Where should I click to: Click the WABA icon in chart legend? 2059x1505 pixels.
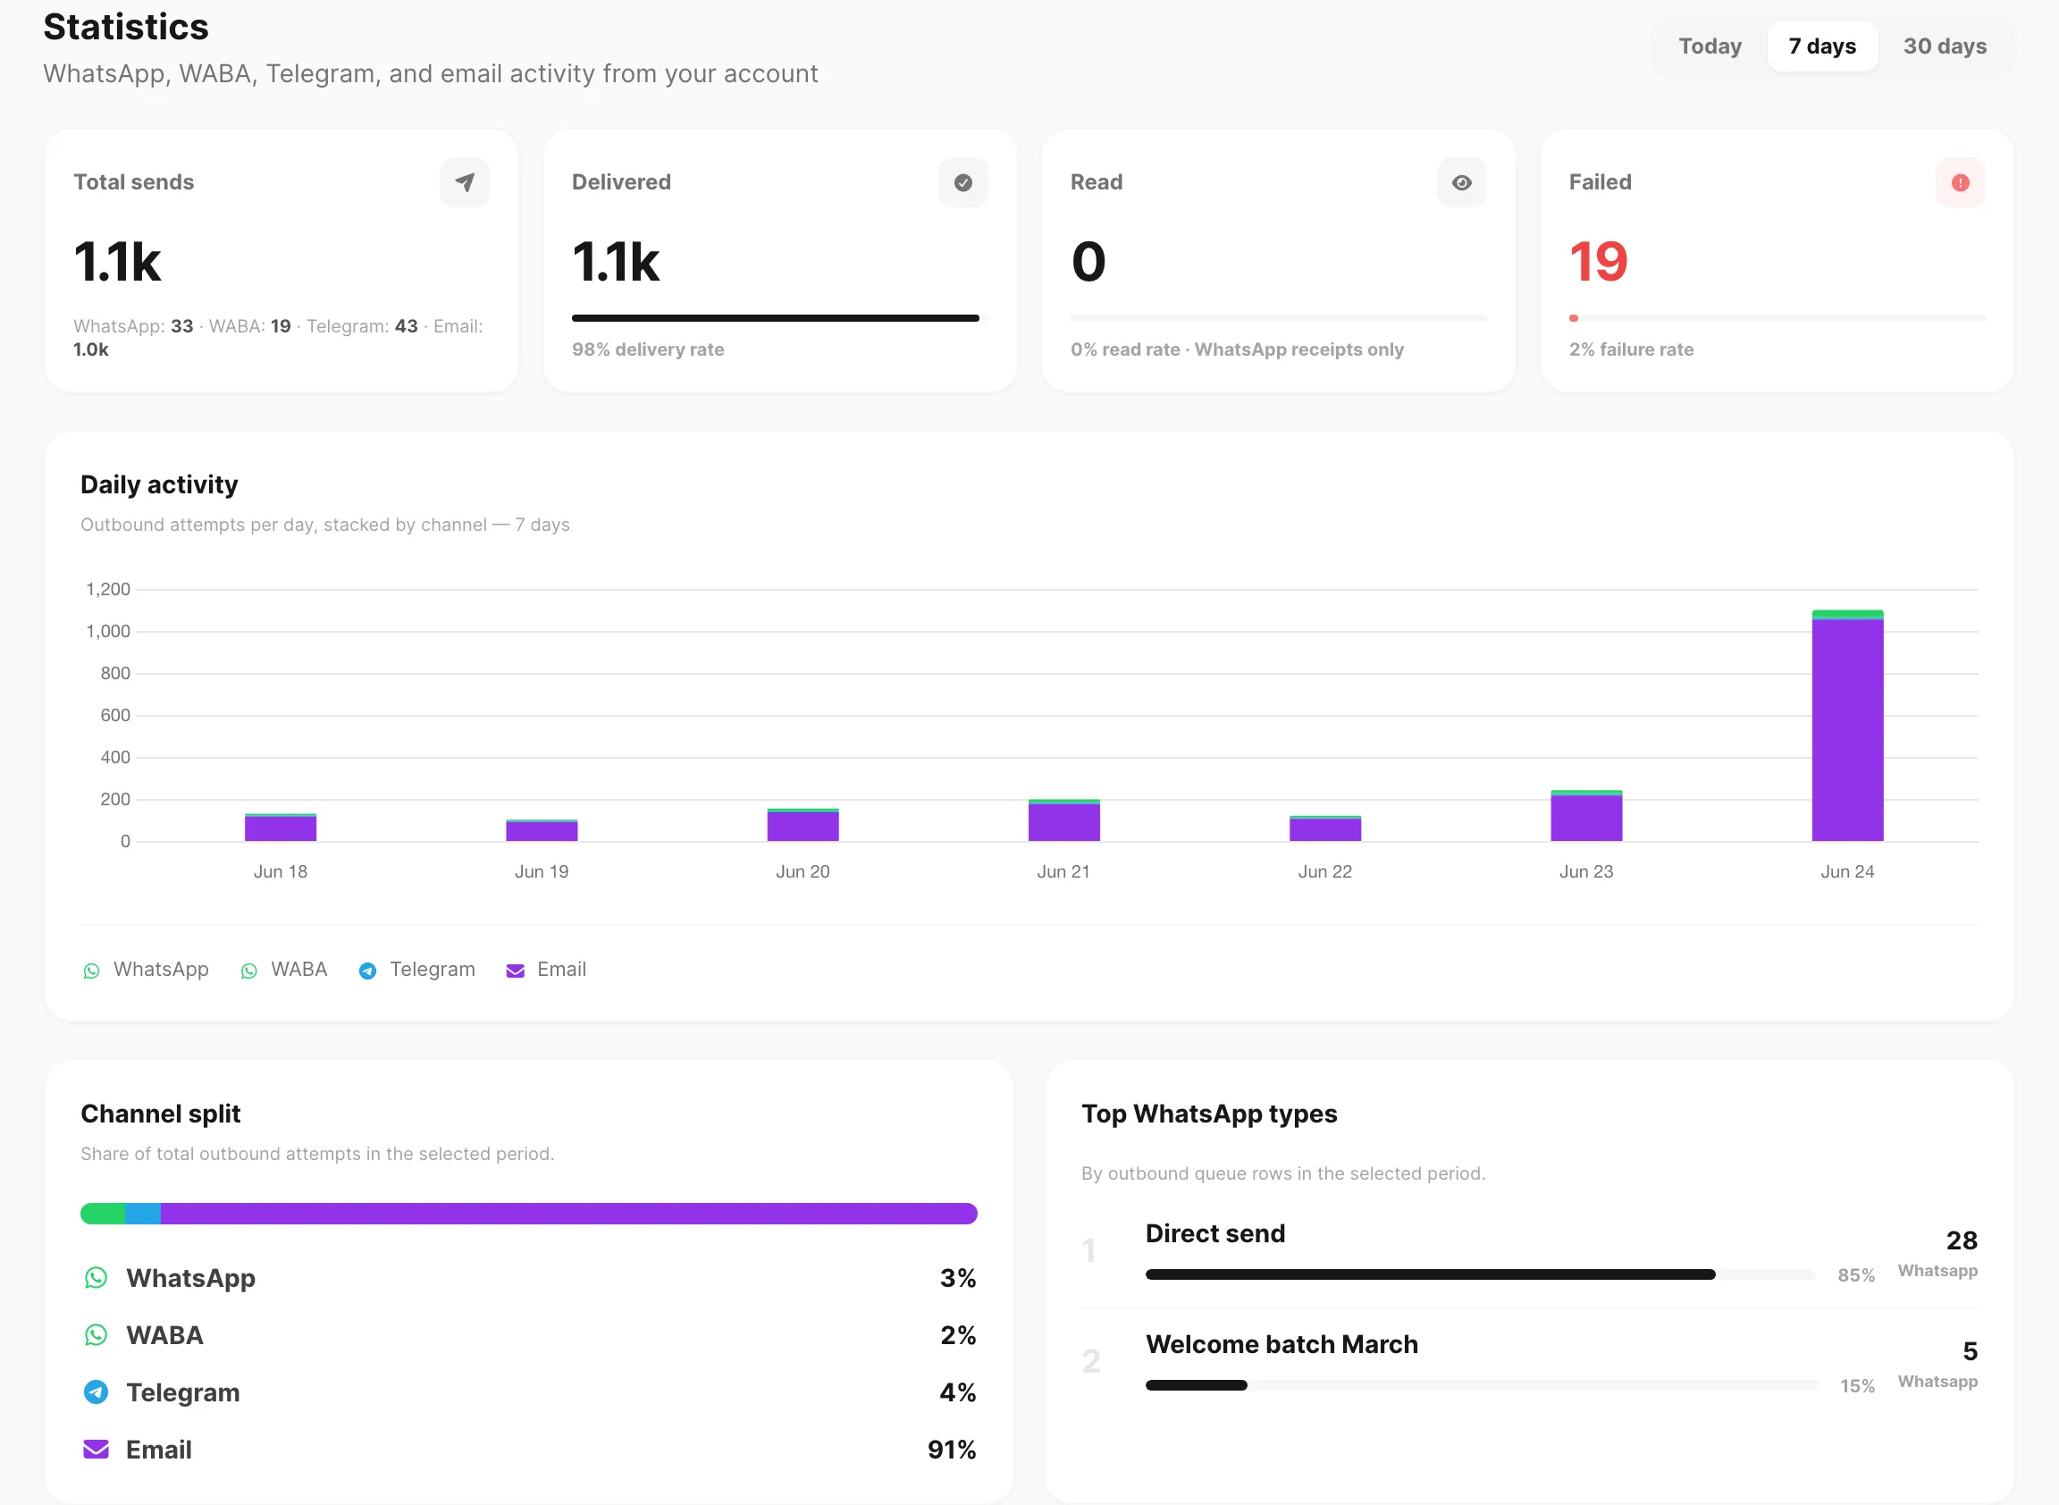[248, 971]
